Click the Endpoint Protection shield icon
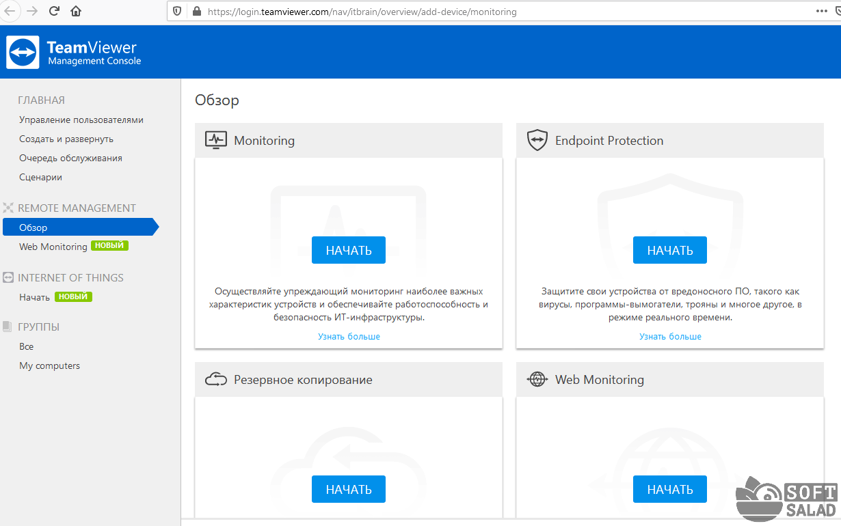The image size is (841, 526). point(537,140)
